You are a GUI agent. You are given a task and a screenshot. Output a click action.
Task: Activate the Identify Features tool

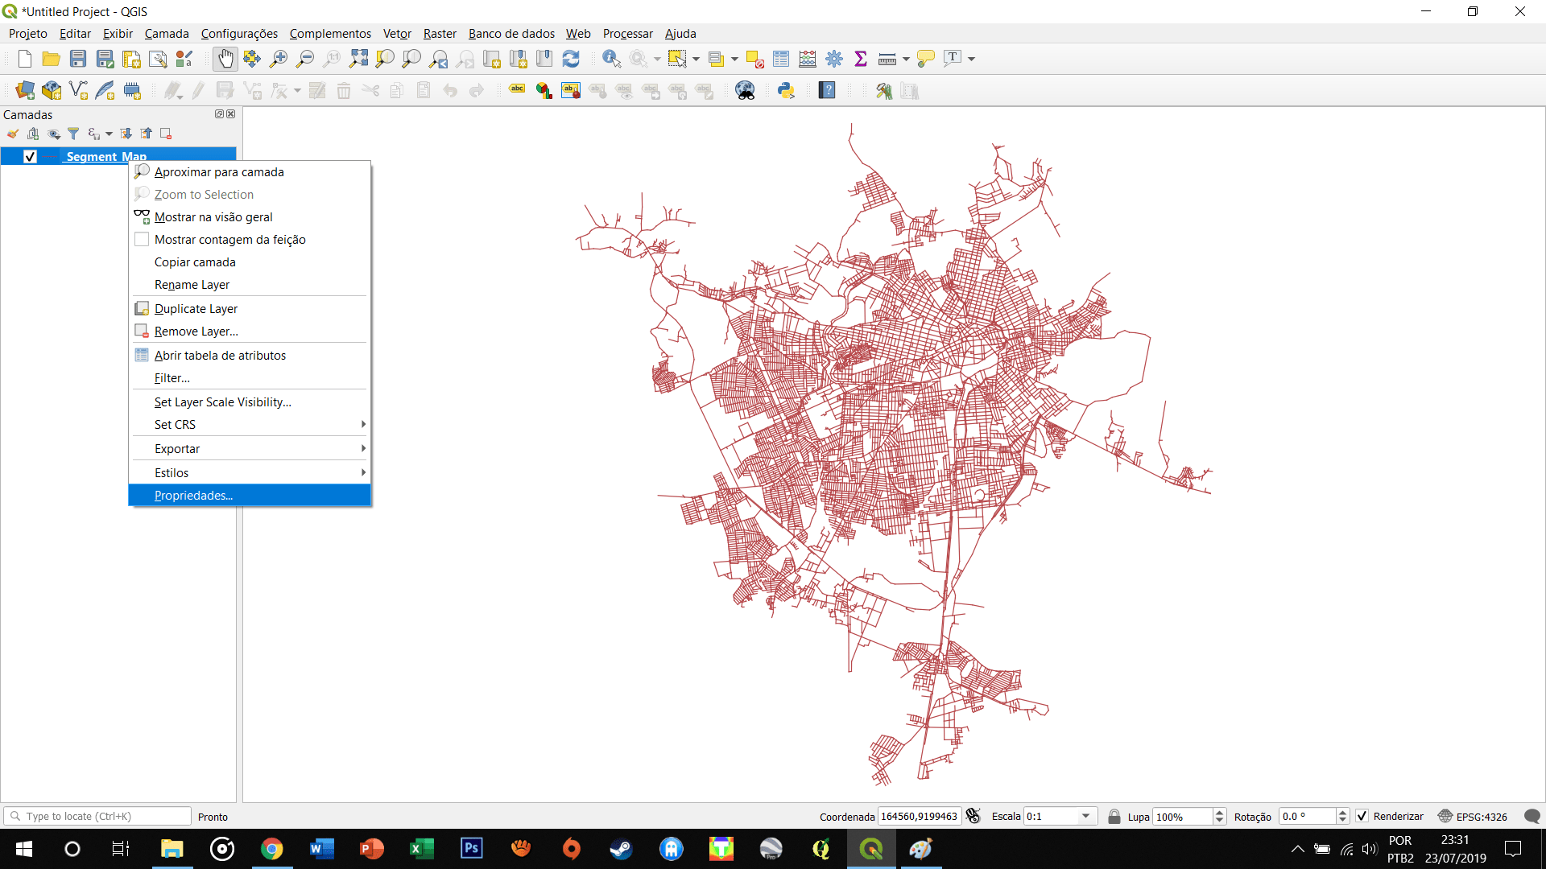click(x=611, y=58)
